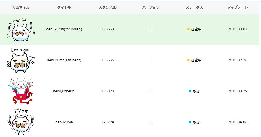Click the Let's go! bear thumbnail
The image size is (261, 137).
21,61
